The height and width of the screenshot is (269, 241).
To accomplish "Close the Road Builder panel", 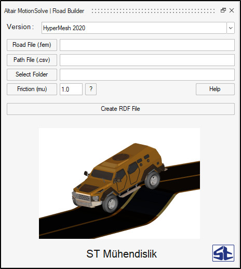I will [x=232, y=10].
